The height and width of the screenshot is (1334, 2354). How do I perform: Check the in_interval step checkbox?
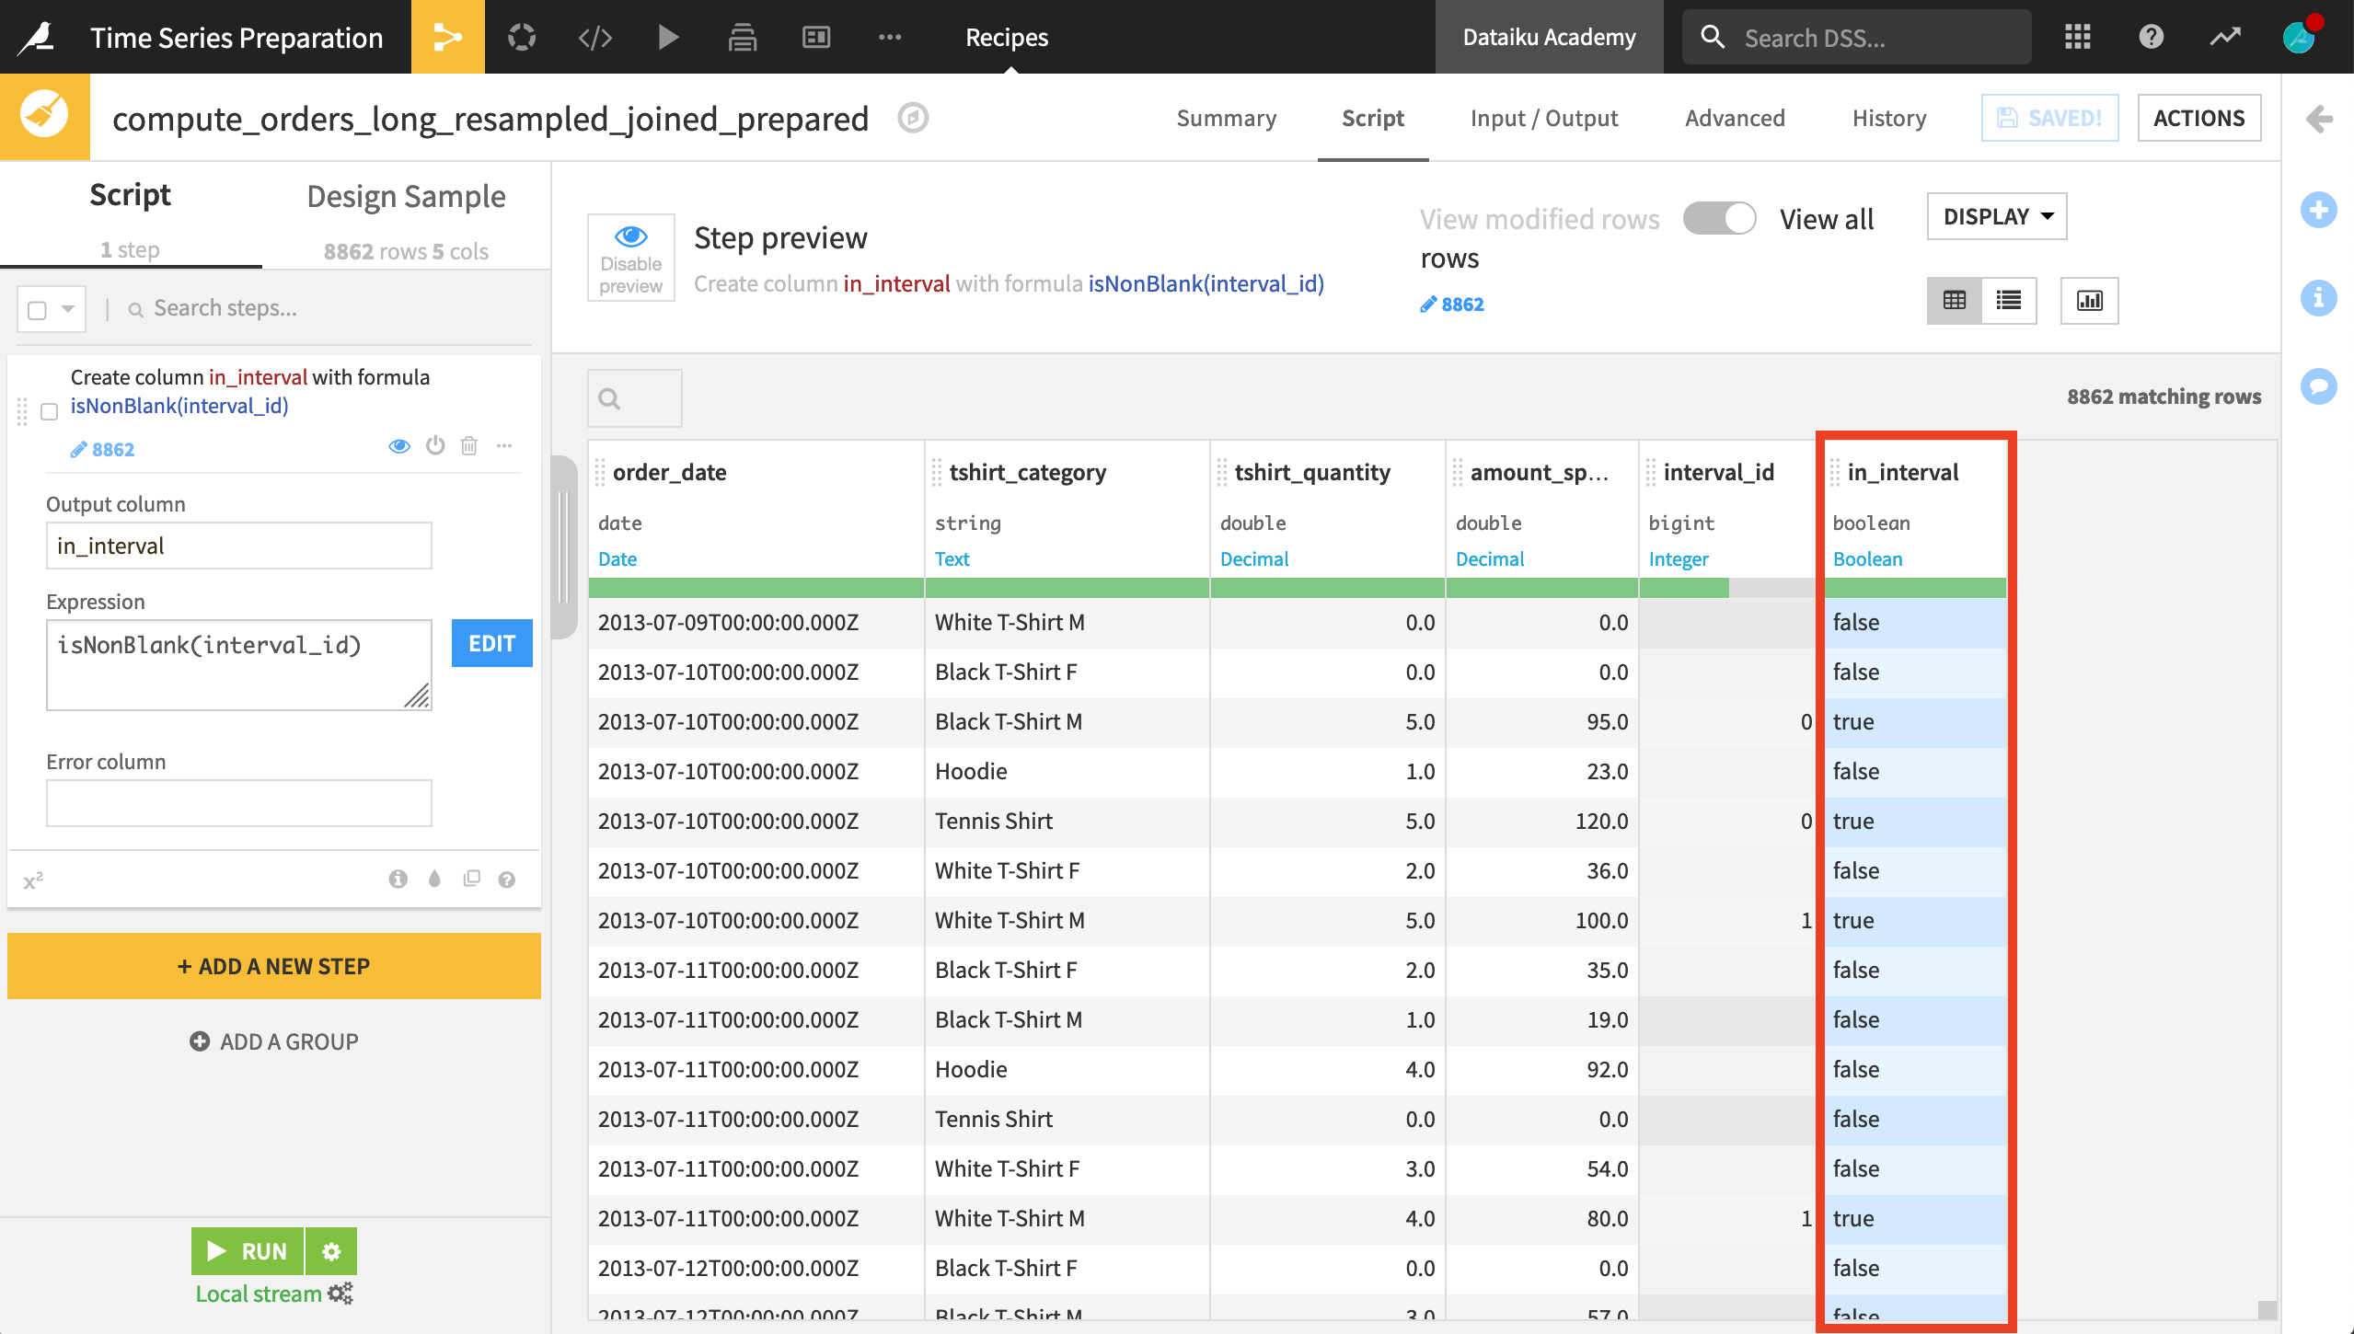tap(50, 411)
